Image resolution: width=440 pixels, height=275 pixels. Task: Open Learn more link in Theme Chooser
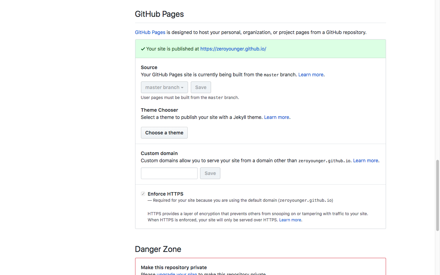point(276,117)
